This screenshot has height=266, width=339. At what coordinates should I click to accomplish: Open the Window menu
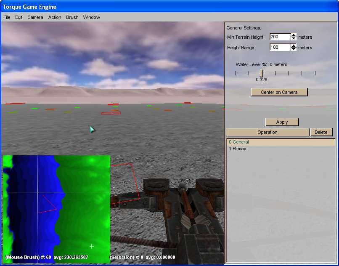(92, 17)
